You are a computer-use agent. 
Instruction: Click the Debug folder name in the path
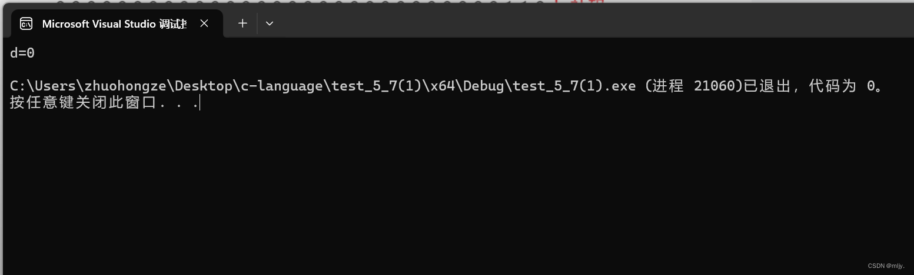coord(484,86)
